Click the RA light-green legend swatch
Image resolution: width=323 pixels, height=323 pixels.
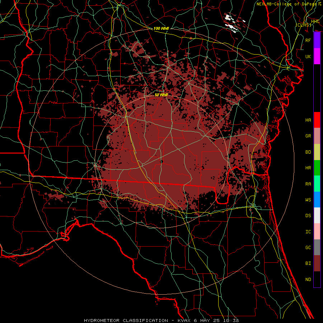click(x=317, y=184)
